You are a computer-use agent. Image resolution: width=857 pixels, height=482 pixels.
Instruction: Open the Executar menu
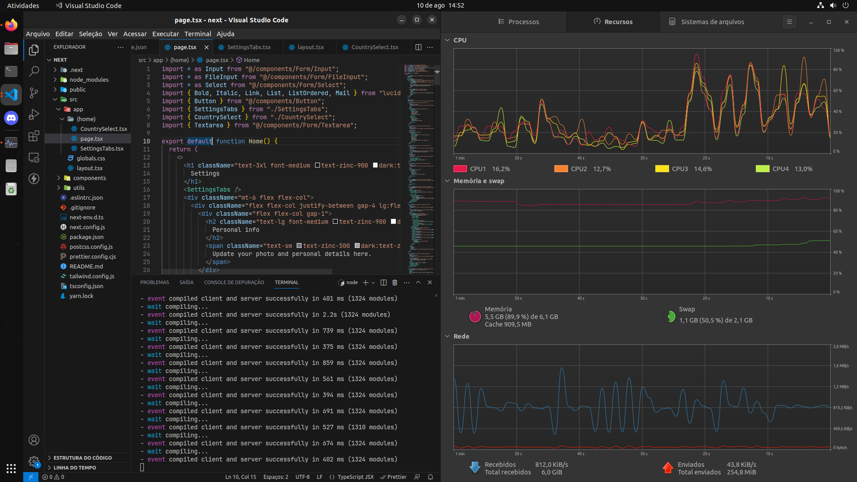click(x=165, y=34)
